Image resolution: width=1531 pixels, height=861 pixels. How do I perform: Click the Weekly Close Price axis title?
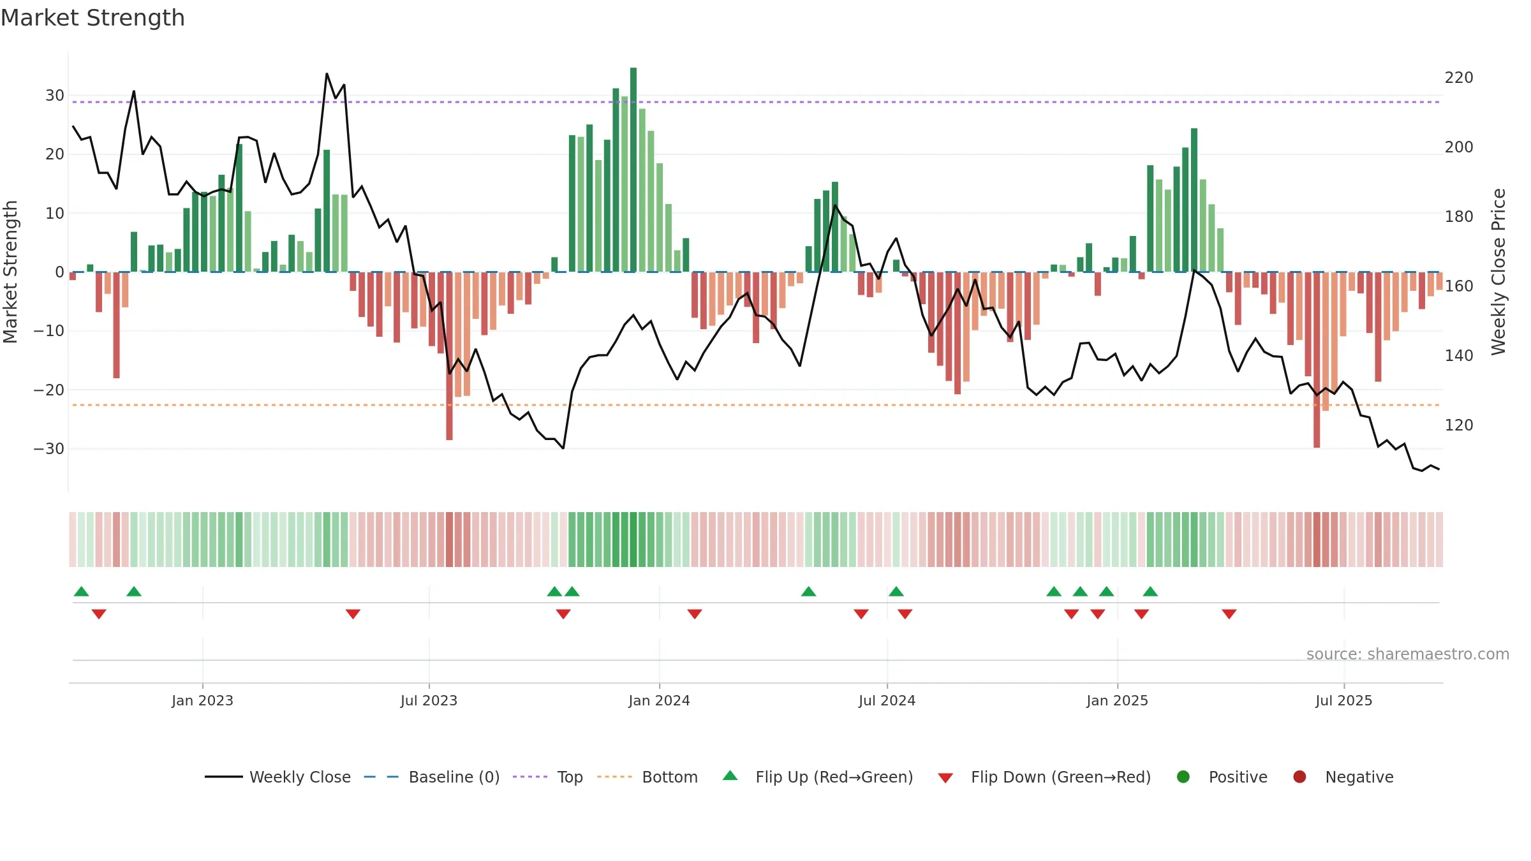(1498, 272)
